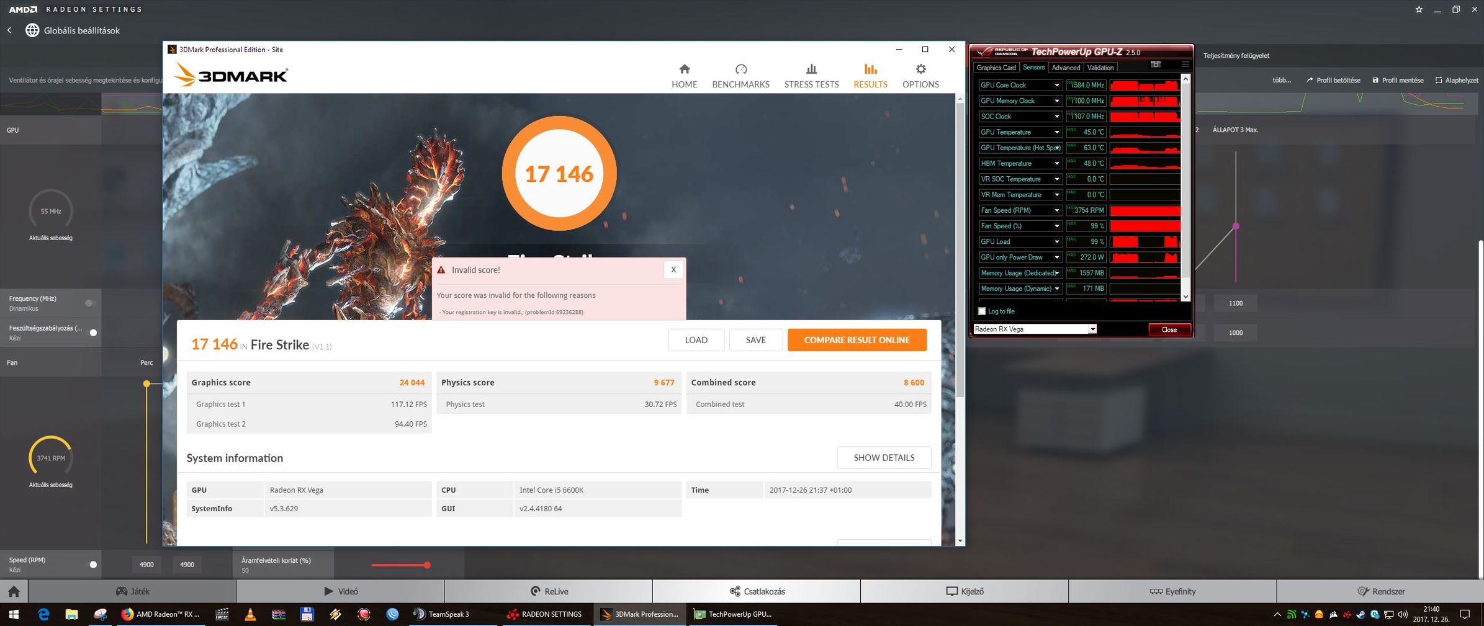Open 3DMark Options gear

(920, 76)
